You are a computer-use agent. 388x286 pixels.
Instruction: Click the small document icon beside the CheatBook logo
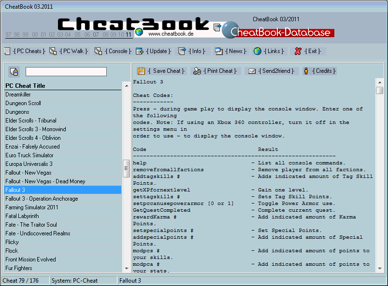217,27
